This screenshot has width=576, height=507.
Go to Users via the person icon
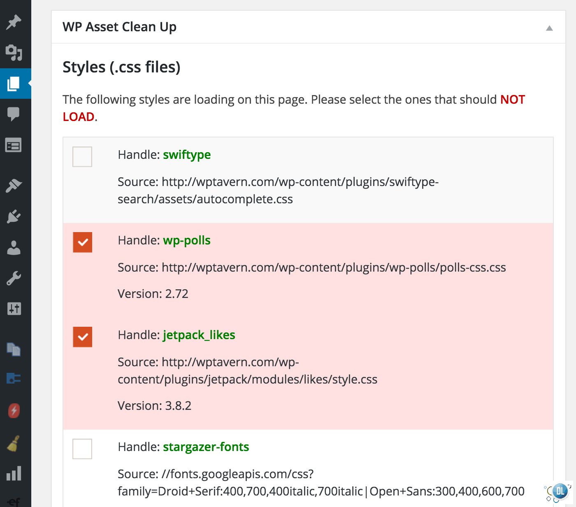[x=14, y=248]
